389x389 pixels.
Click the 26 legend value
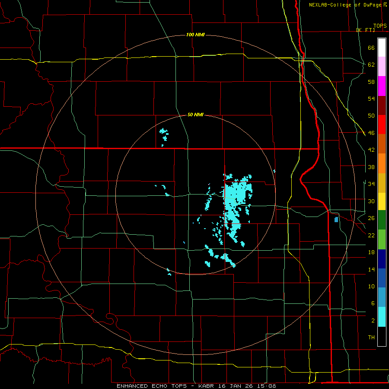pyautogui.click(x=371, y=218)
